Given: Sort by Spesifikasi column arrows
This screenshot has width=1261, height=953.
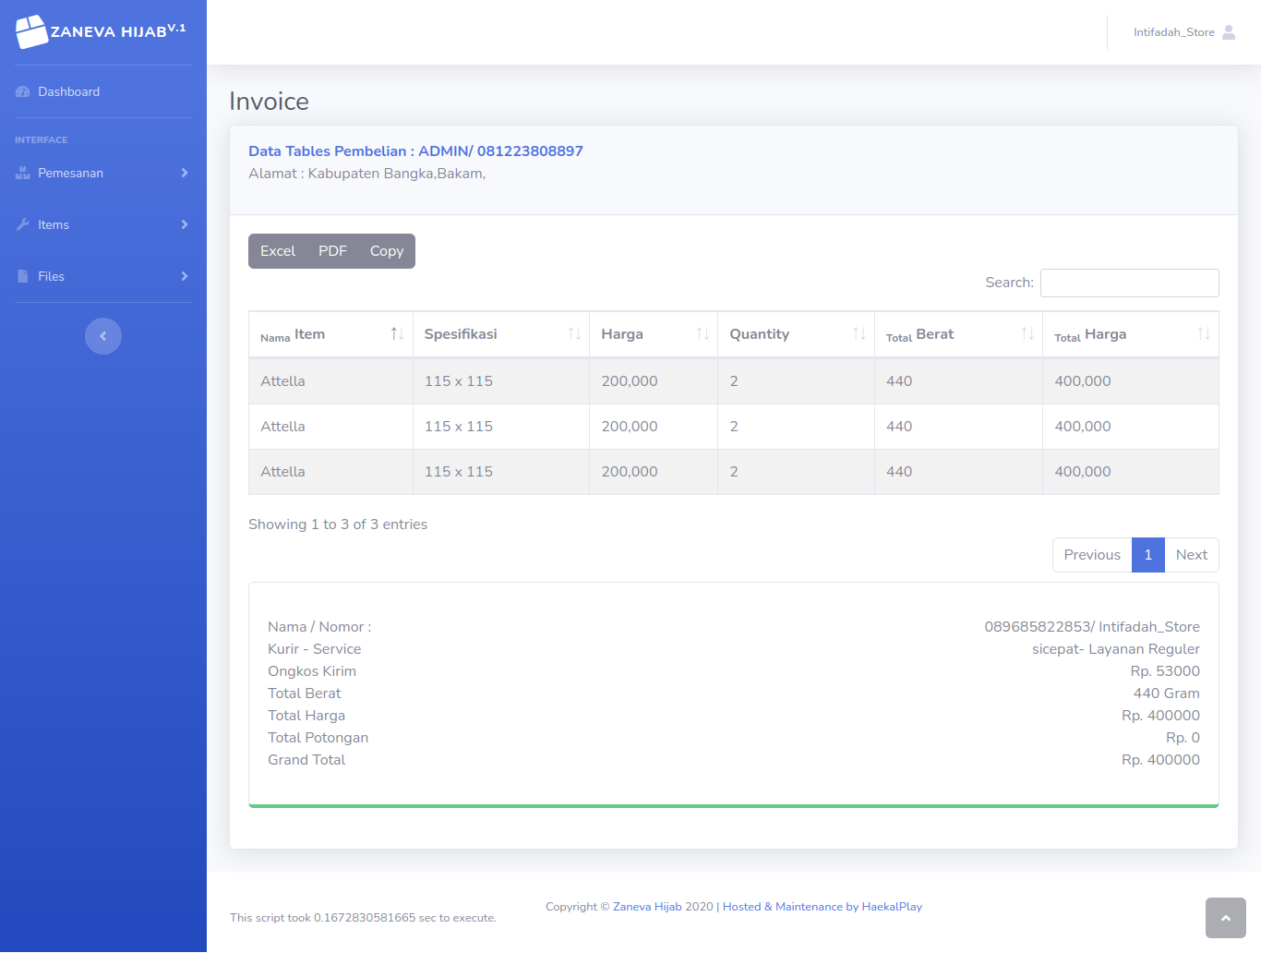Looking at the screenshot, I should pyautogui.click(x=574, y=334).
